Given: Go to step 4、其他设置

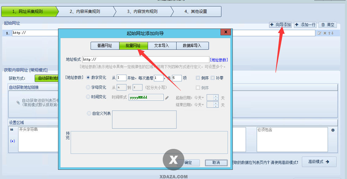Looking at the screenshot, I should (x=196, y=11).
